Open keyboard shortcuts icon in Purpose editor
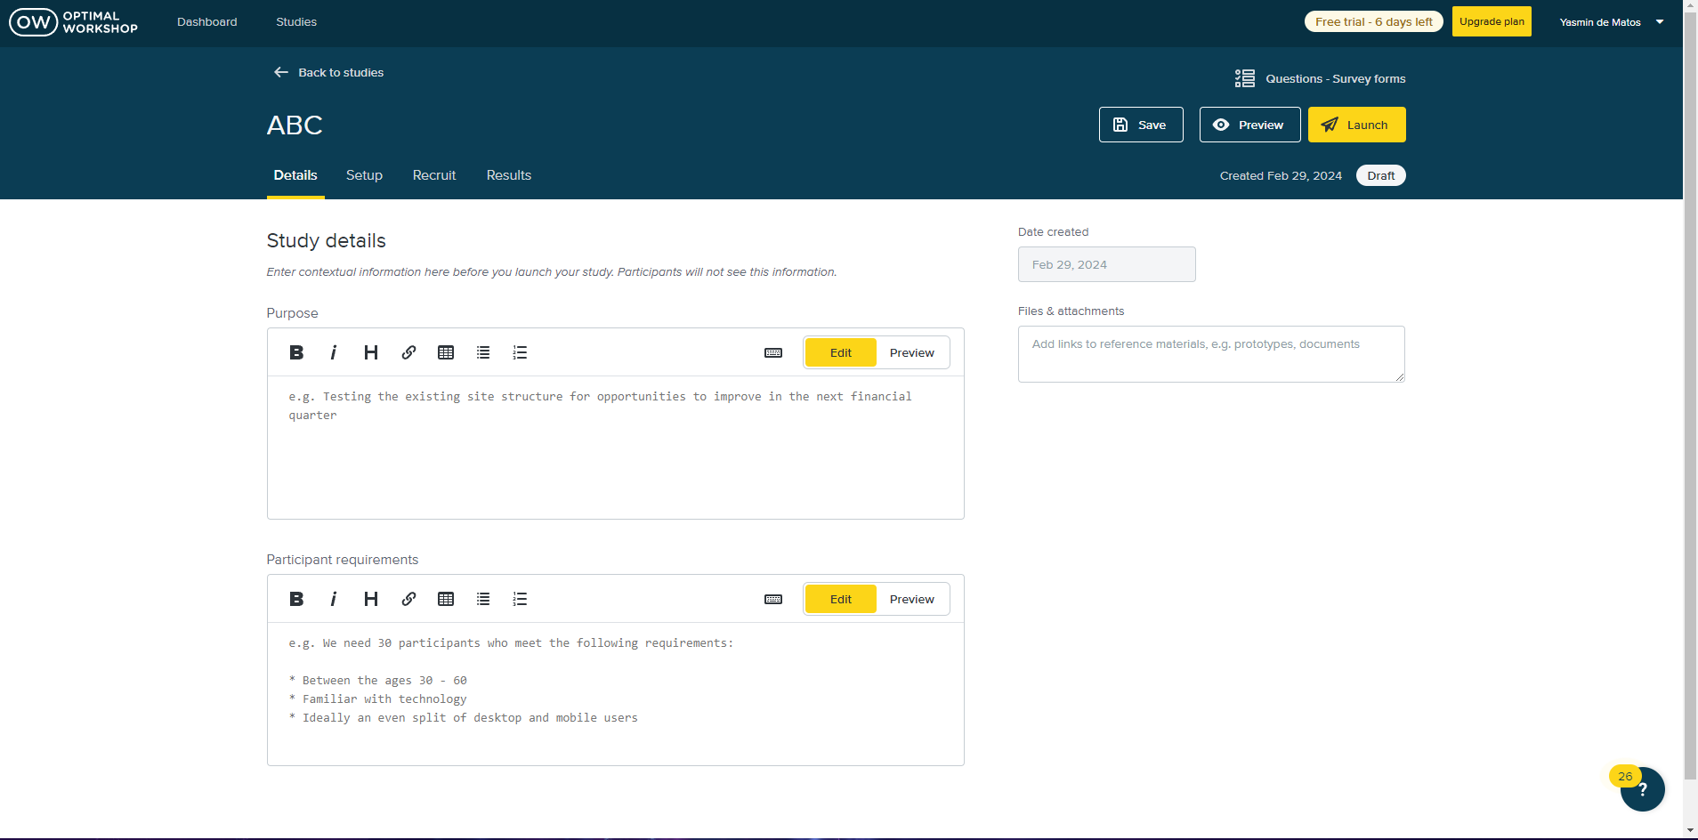The image size is (1698, 840). pos(773,352)
